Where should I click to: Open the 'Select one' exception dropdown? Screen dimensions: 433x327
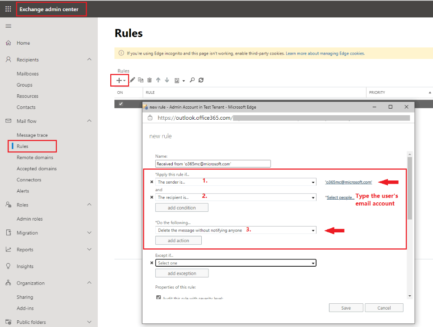pos(236,263)
